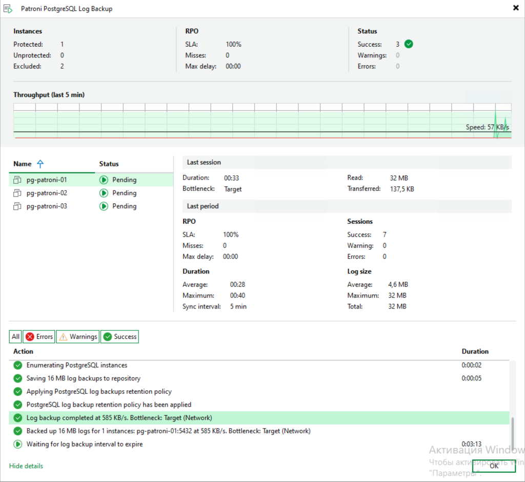Select 'Backed up 16 MB logs for 1 instances' entry

tap(259, 431)
